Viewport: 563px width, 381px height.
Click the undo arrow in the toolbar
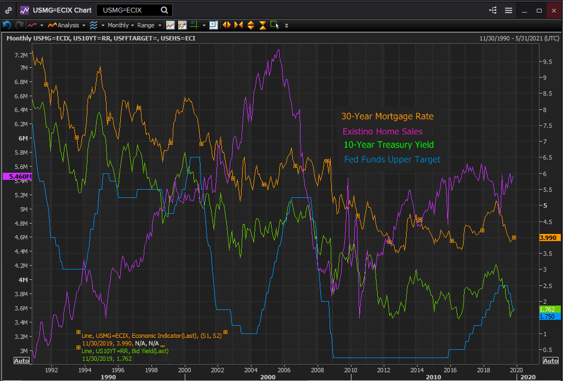tap(7, 25)
